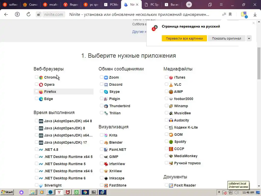
Task: Switch to the PCMe browser tab
Action: coord(111,5)
